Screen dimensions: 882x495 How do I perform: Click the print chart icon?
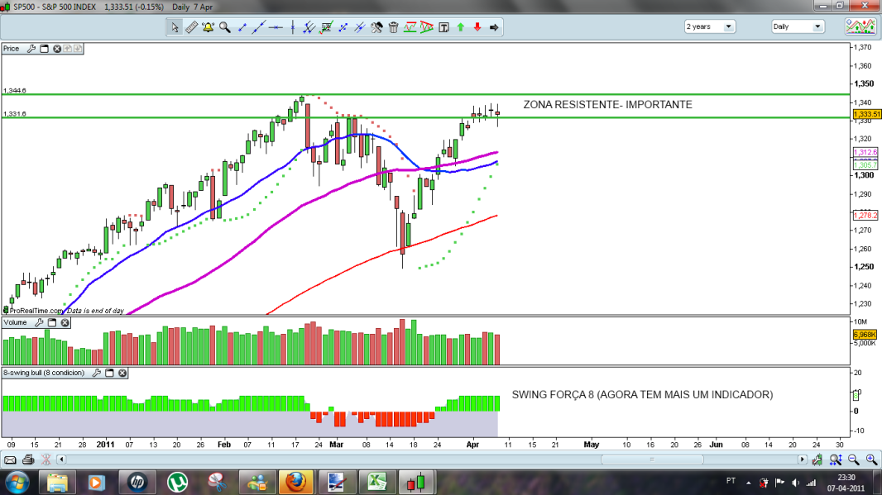click(x=28, y=460)
